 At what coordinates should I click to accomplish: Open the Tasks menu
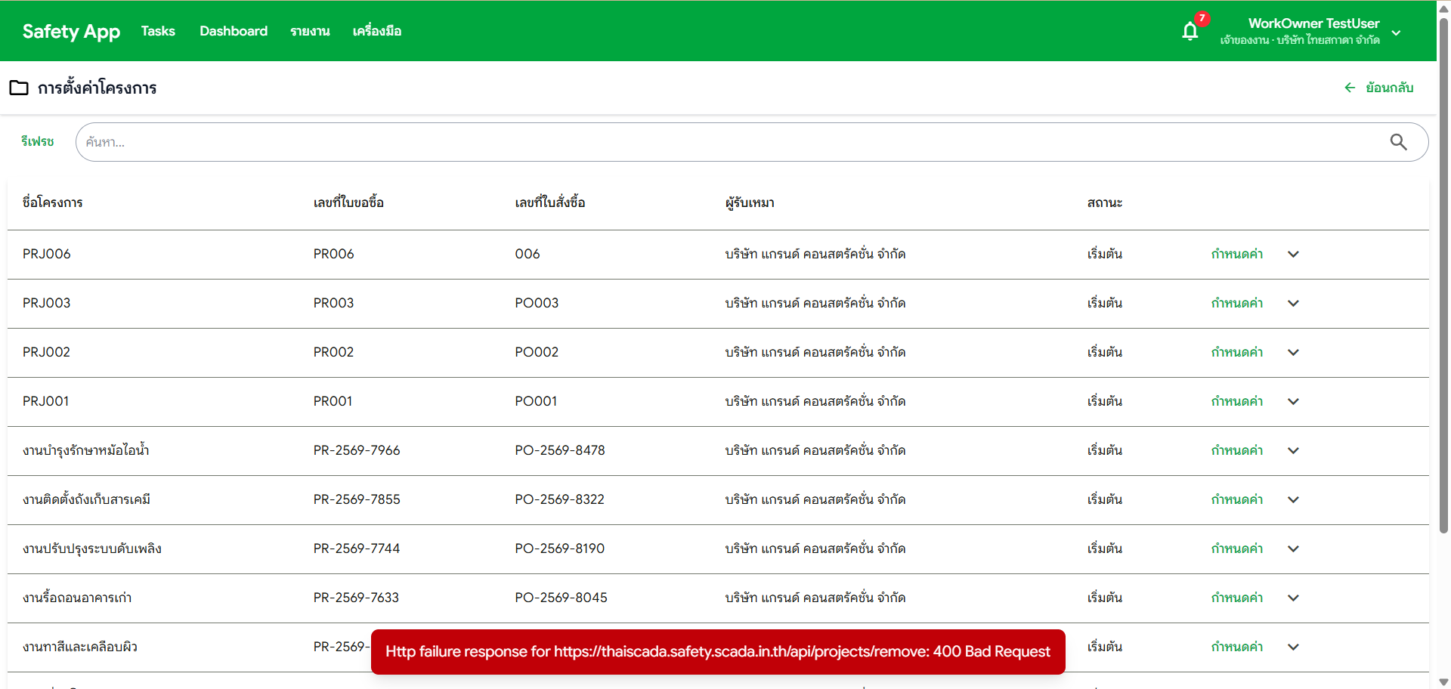pyautogui.click(x=158, y=31)
